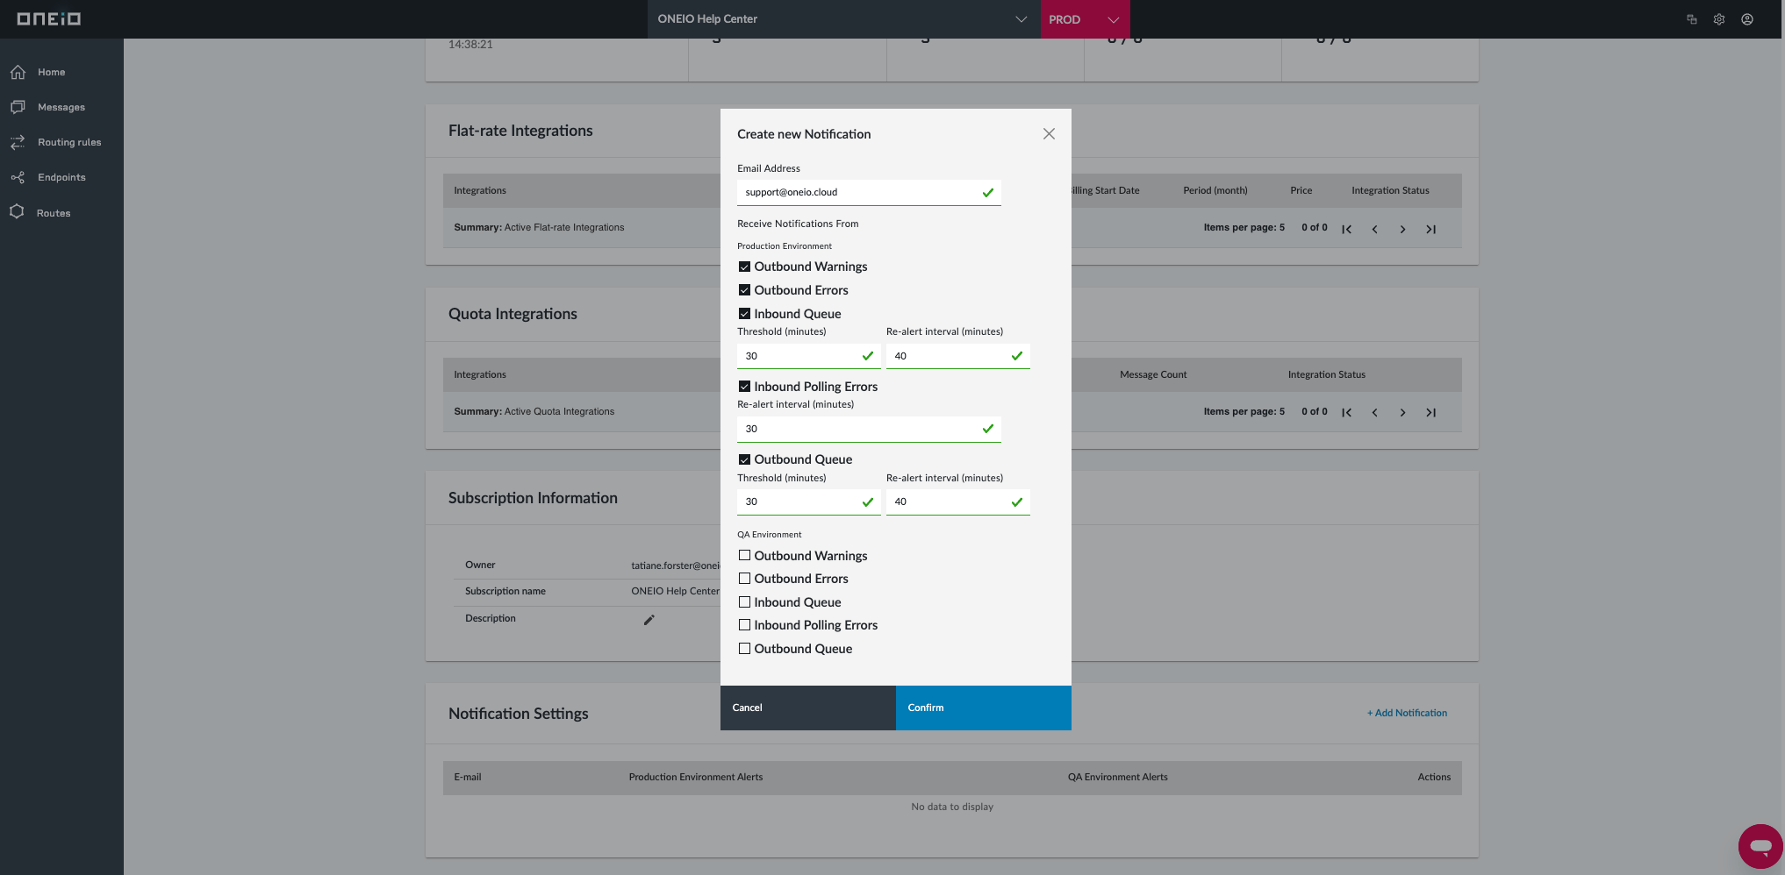Go to next page of Flat-rate Integrations

1402,230
